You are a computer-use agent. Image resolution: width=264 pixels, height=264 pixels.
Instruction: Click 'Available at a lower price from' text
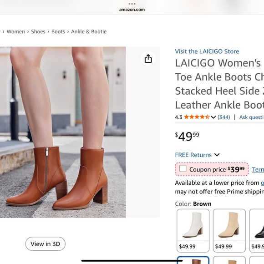coord(217,183)
